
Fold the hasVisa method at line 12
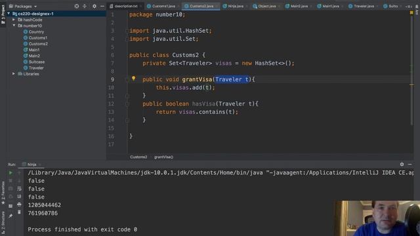(127, 104)
